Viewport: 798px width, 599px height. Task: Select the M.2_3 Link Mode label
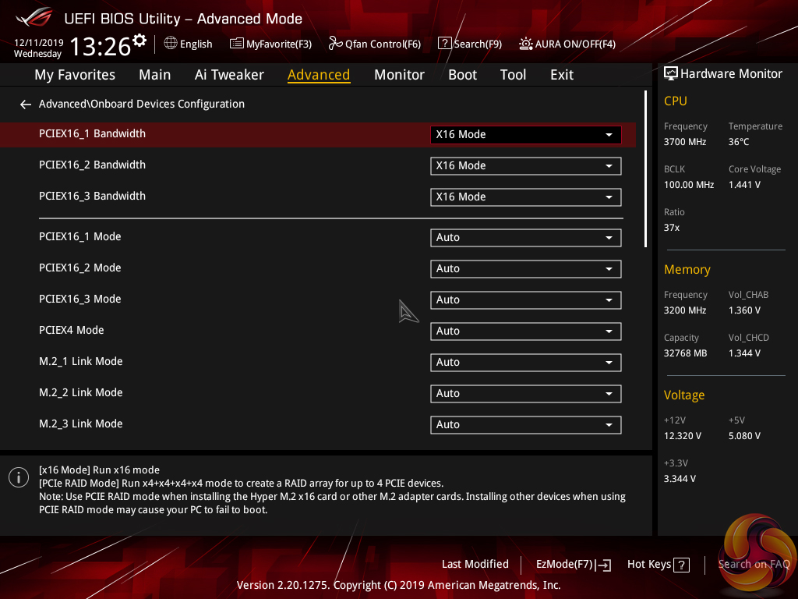pyautogui.click(x=80, y=424)
